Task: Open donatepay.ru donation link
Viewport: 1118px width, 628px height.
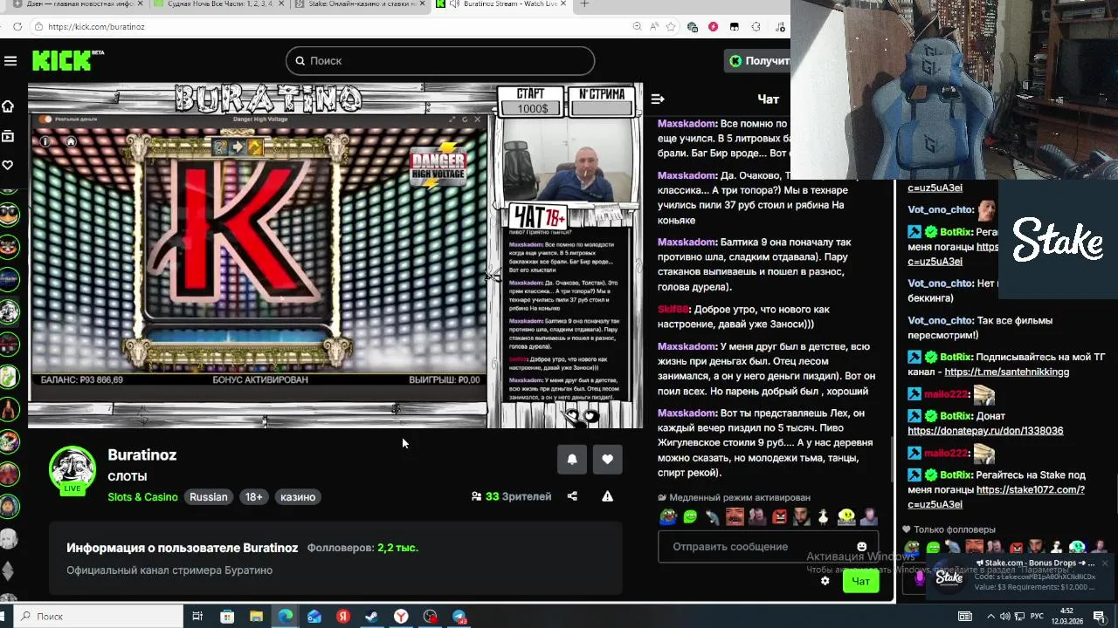Action: pos(985,431)
